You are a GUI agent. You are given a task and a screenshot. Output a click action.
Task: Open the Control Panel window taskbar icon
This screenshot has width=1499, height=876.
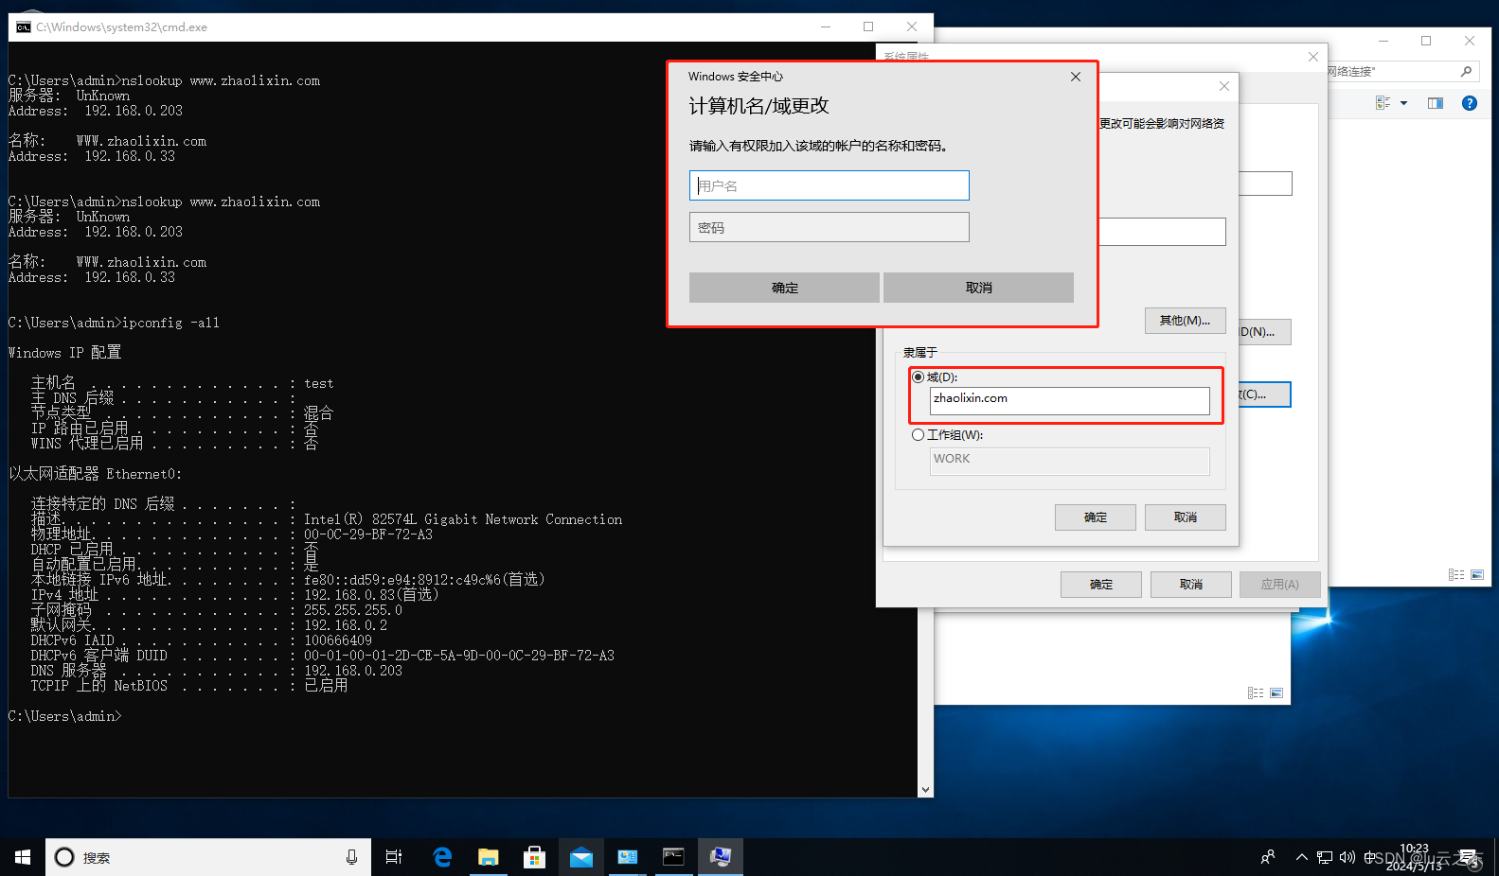pyautogui.click(x=627, y=857)
